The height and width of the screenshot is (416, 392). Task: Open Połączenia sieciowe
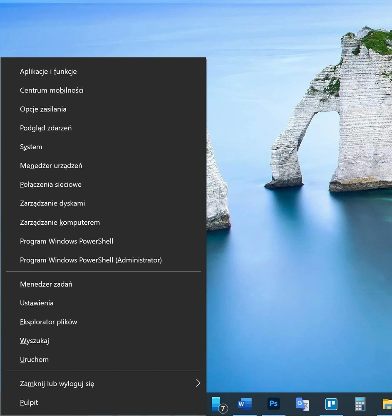click(x=103, y=184)
